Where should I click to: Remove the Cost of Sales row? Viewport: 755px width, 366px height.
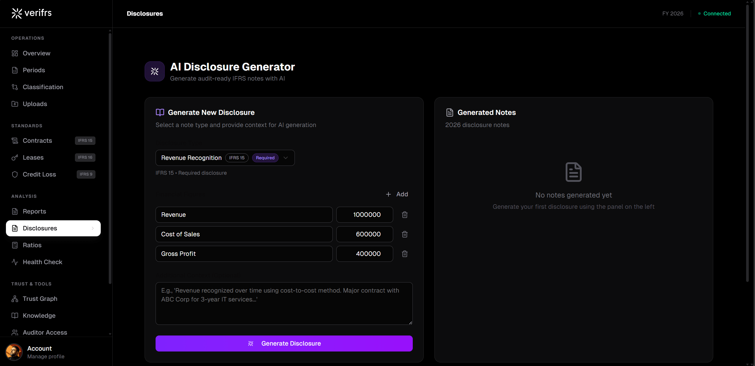pyautogui.click(x=404, y=234)
